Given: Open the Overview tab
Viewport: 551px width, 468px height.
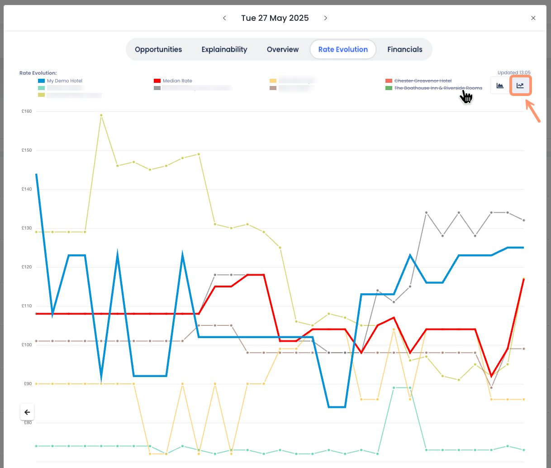Looking at the screenshot, I should click(283, 50).
